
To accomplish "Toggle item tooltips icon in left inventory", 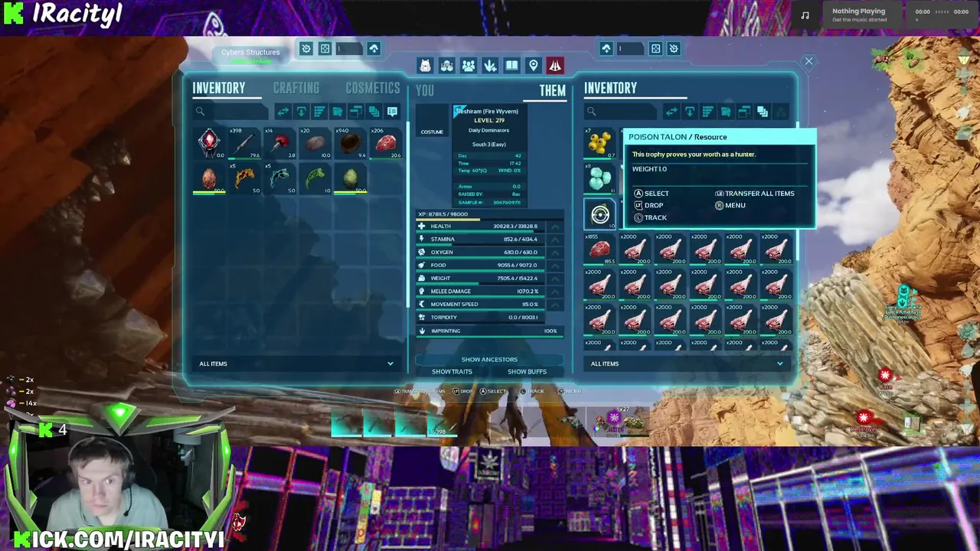I will 392,112.
